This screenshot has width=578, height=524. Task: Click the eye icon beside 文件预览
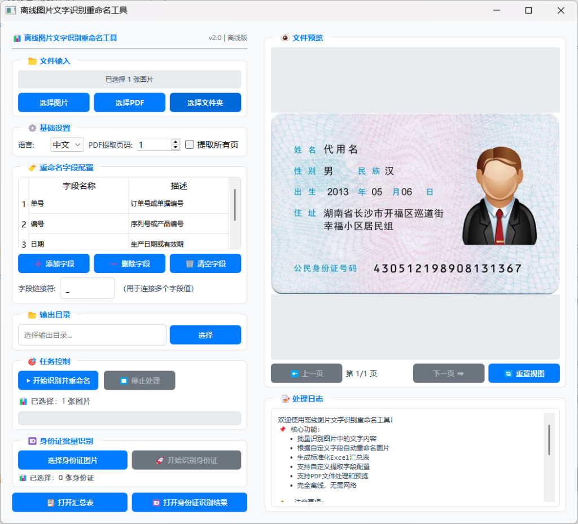(x=285, y=38)
